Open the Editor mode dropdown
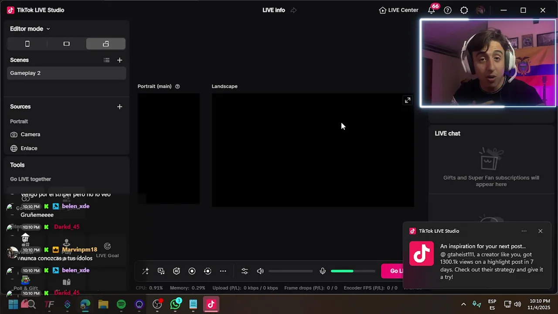The image size is (558, 314). [30, 29]
